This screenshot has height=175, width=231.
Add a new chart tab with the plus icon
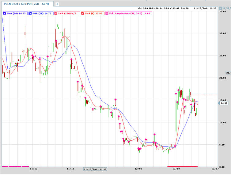point(57,4)
